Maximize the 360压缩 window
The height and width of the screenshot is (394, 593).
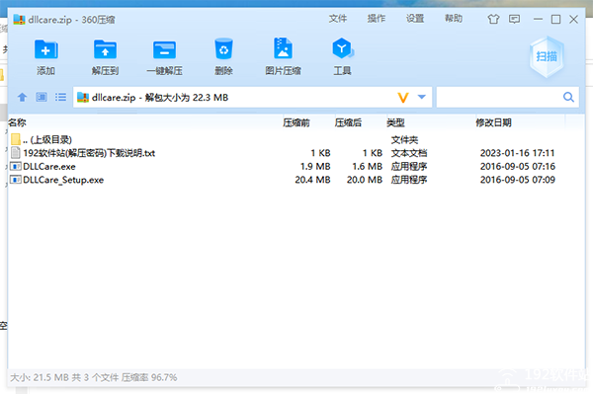[x=555, y=19]
